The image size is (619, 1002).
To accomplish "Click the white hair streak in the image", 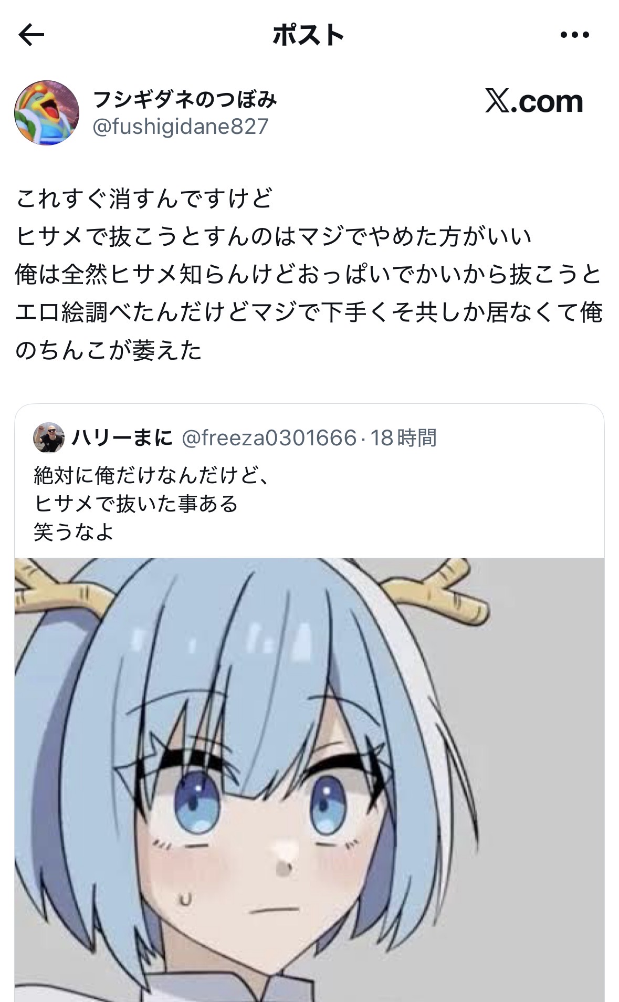I will pyautogui.click(x=420, y=746).
